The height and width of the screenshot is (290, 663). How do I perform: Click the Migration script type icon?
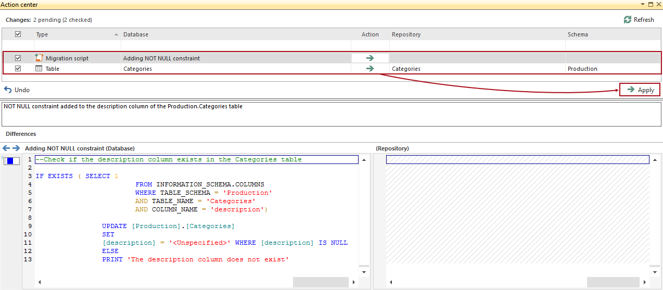point(39,58)
